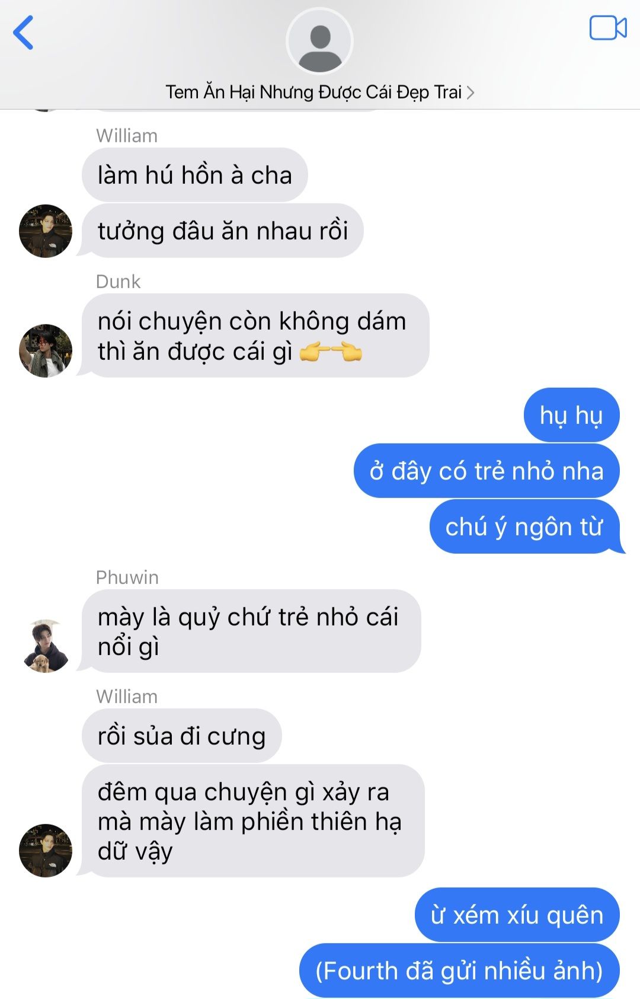
Task: Select the 'rồi sủa đi cưng' bubble
Action: click(181, 736)
